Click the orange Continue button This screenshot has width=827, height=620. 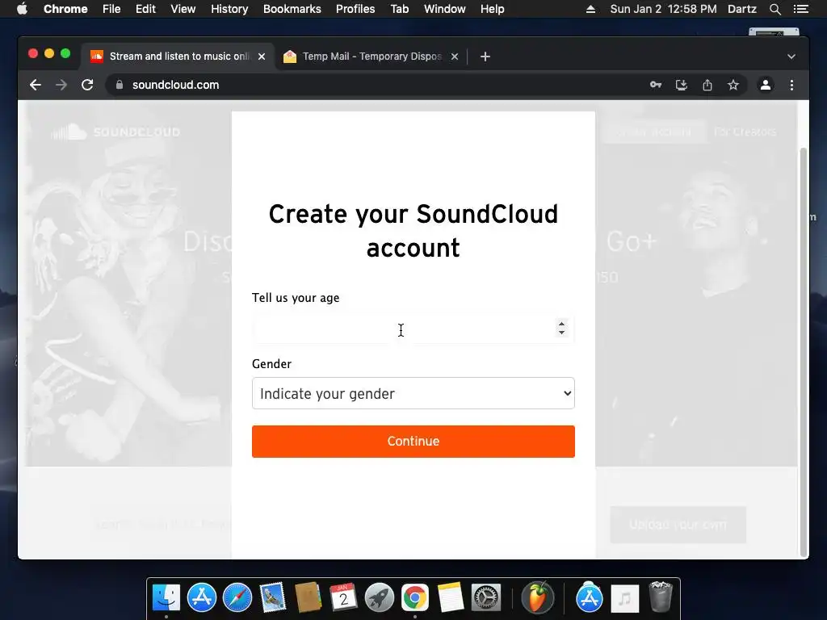(413, 442)
